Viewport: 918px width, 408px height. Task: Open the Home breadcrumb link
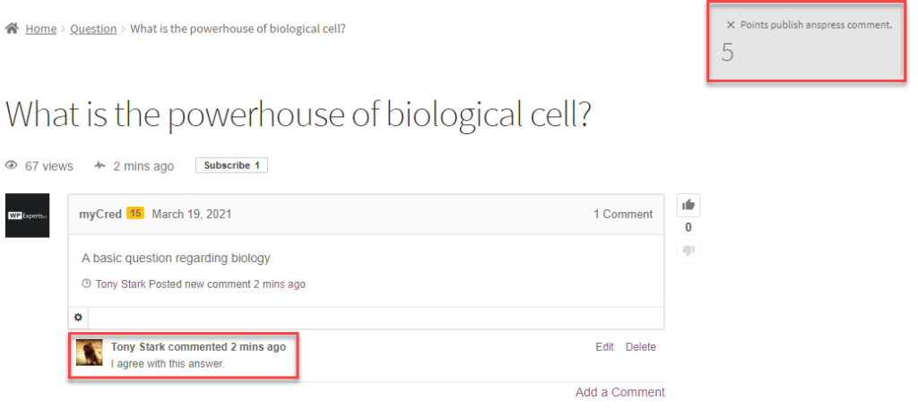[x=41, y=29]
